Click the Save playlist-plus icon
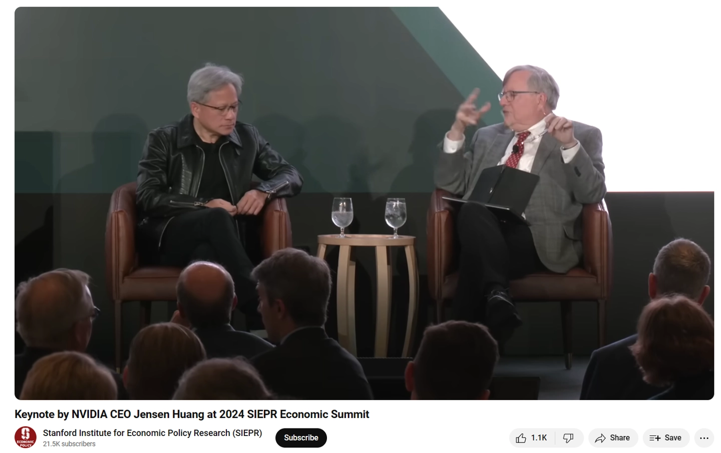The width and height of the screenshot is (721, 453). coord(655,438)
